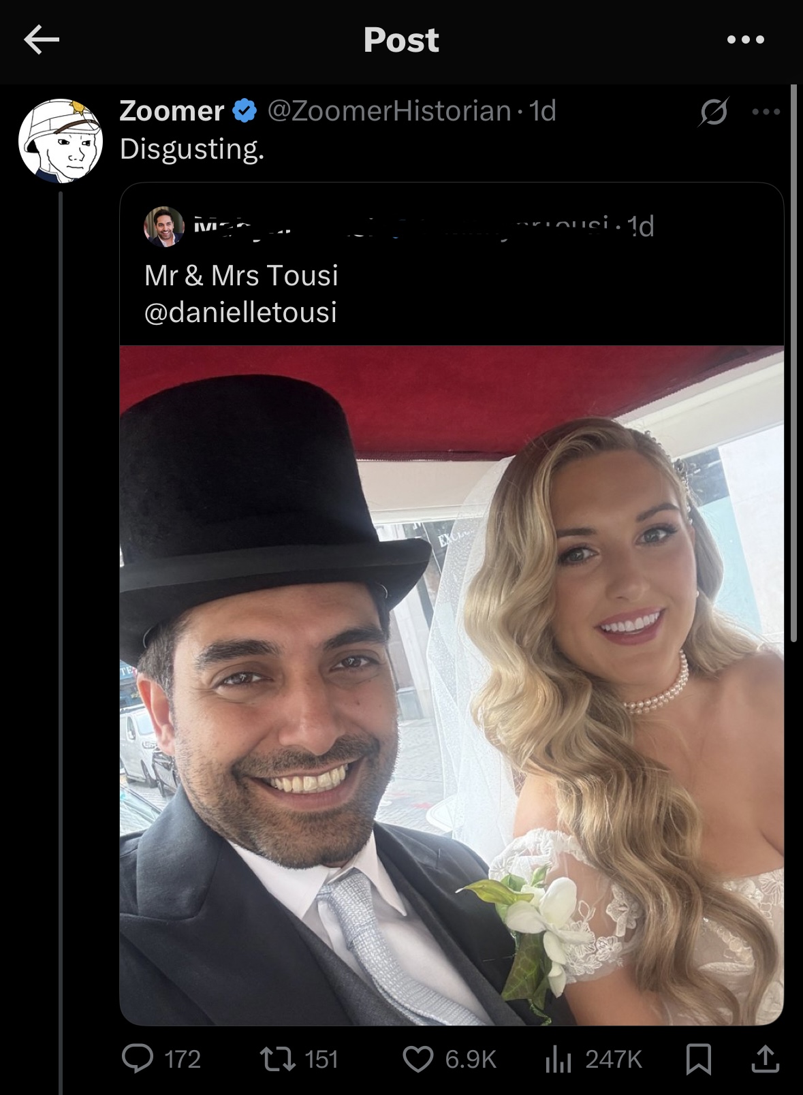Open Zoomer's post more-options ellipsis
The width and height of the screenshot is (803, 1095).
(766, 112)
